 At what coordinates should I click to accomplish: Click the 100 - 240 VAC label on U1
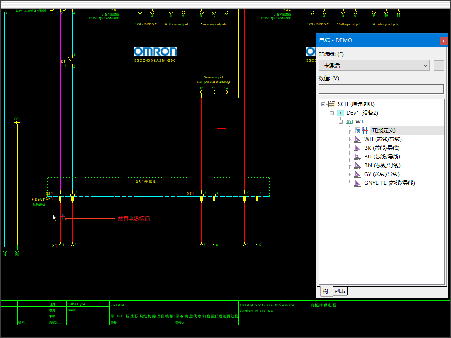tap(146, 25)
